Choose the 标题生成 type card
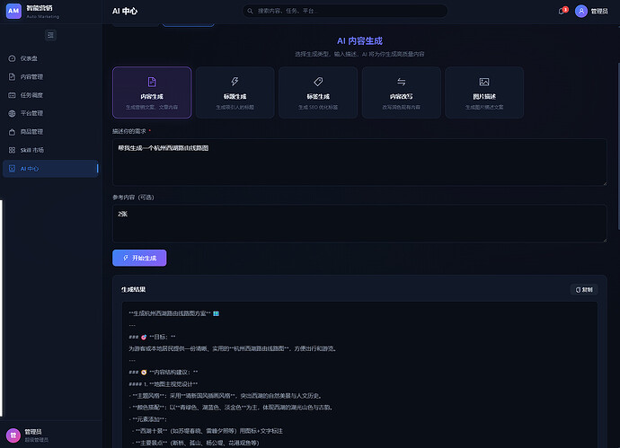The width and height of the screenshot is (620, 448). click(235, 92)
